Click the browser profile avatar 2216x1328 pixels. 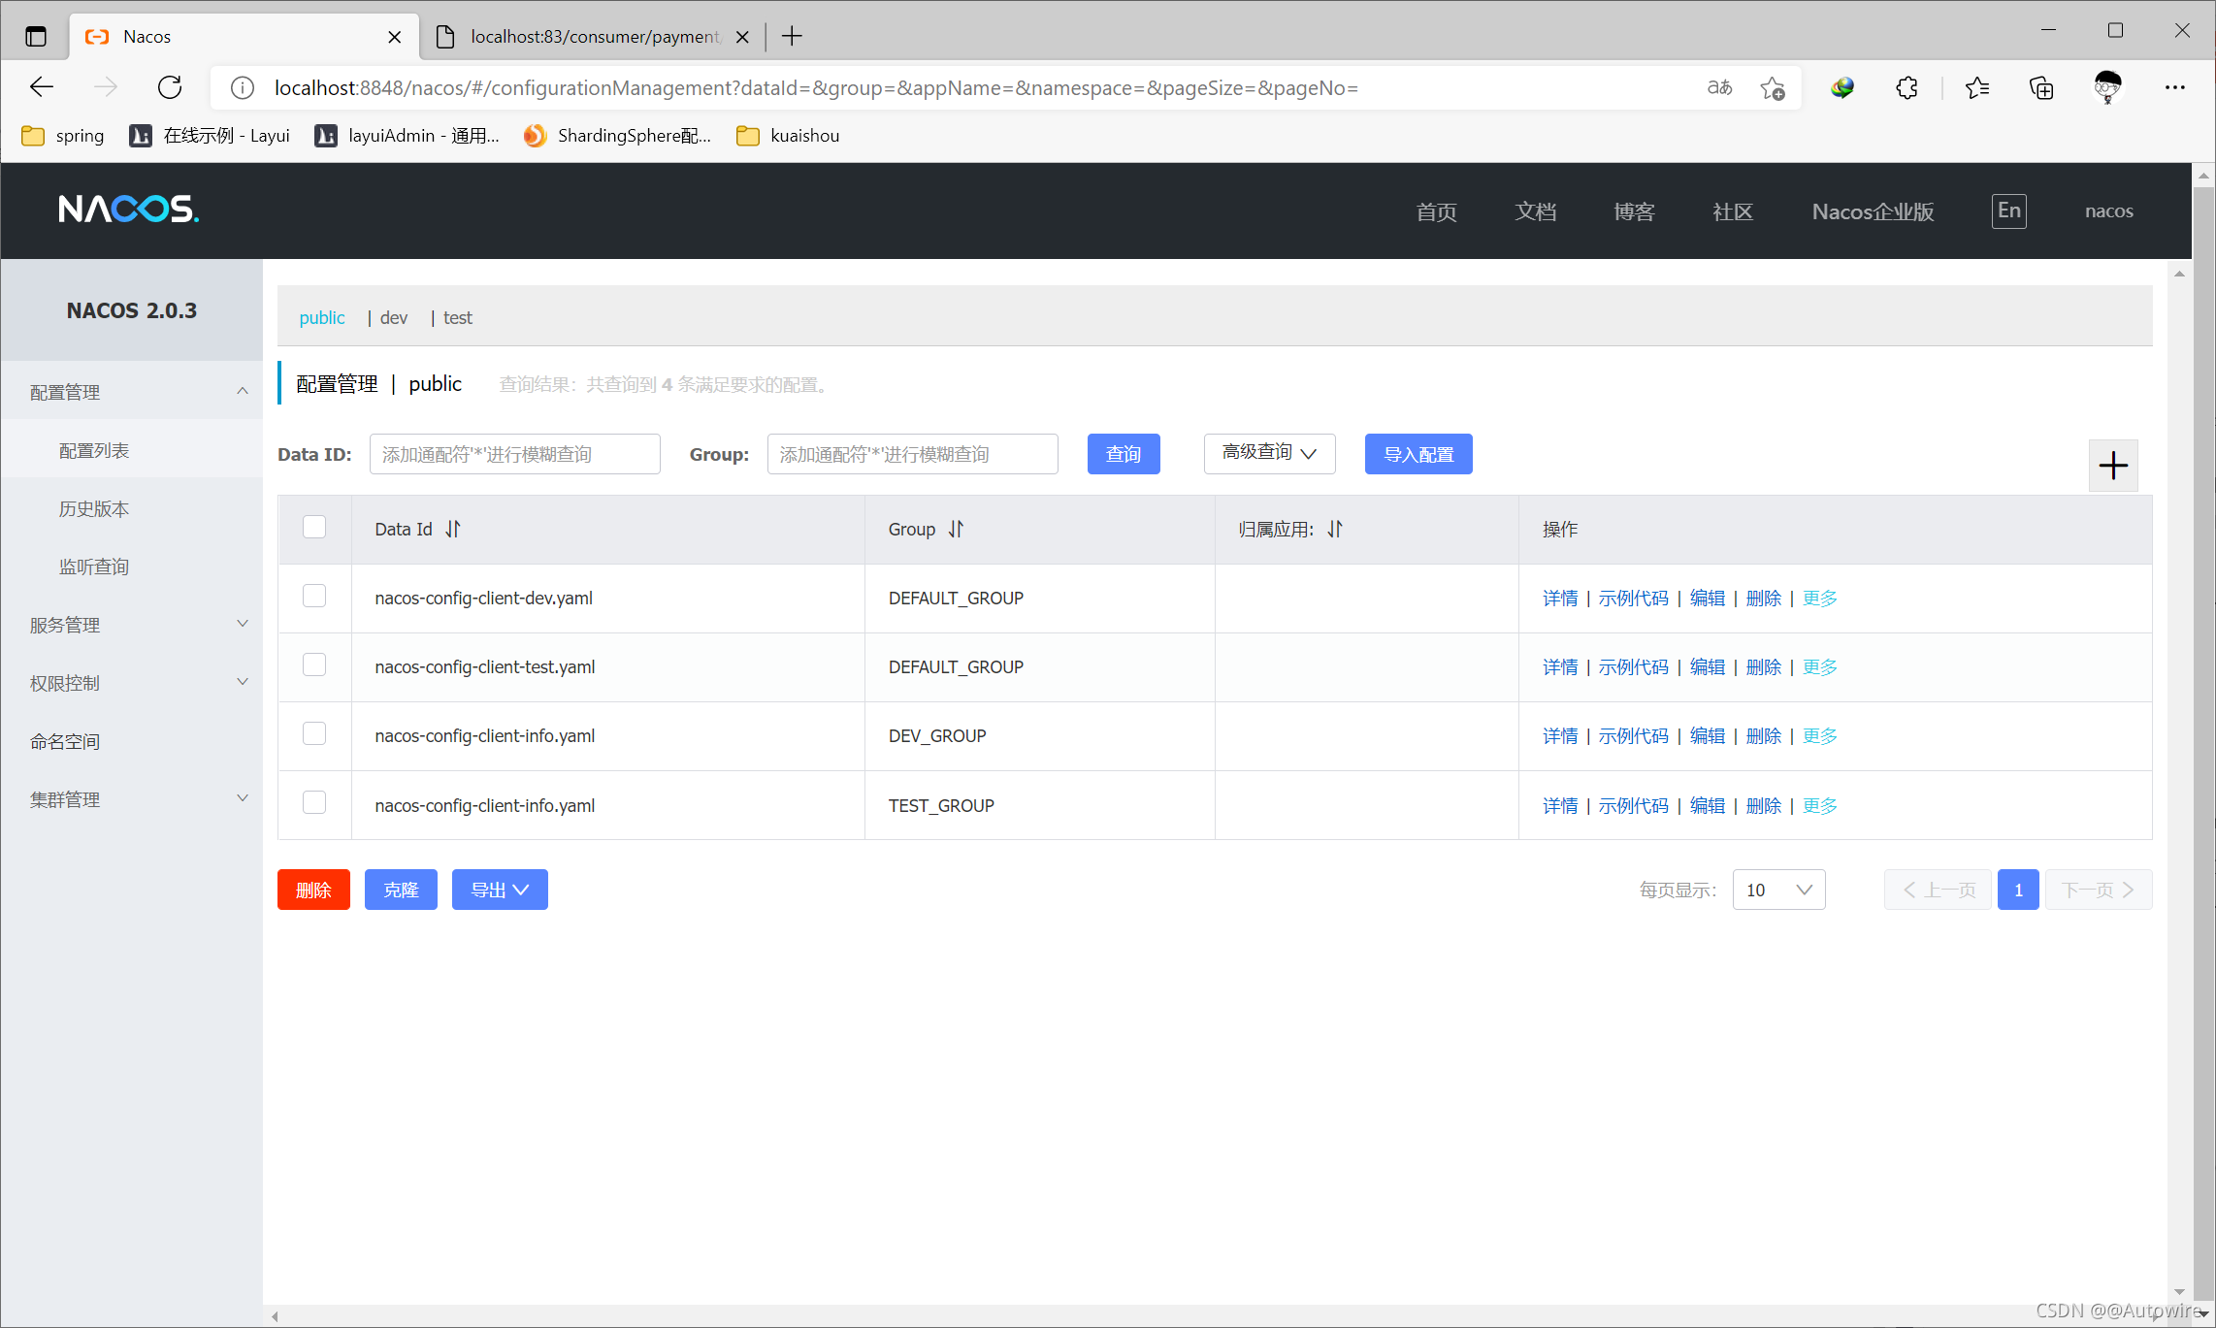(2107, 87)
